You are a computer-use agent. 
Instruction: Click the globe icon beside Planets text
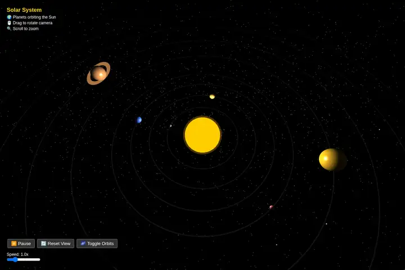click(x=9, y=17)
